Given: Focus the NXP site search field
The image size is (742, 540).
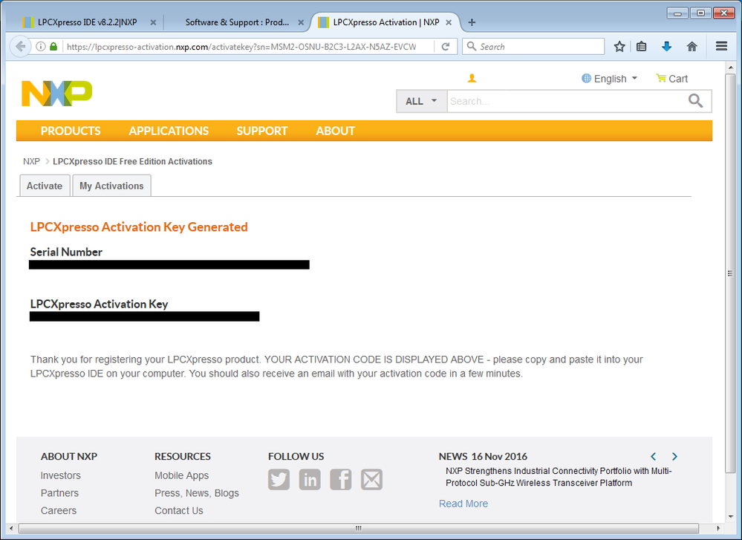Looking at the screenshot, I should coord(565,101).
